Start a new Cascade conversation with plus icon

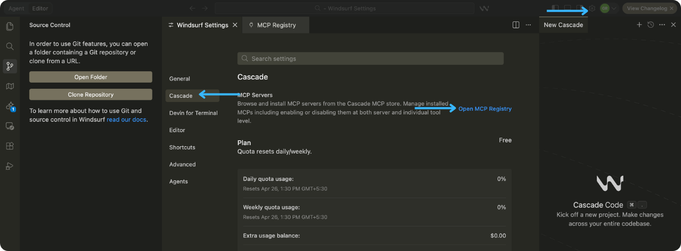(639, 25)
